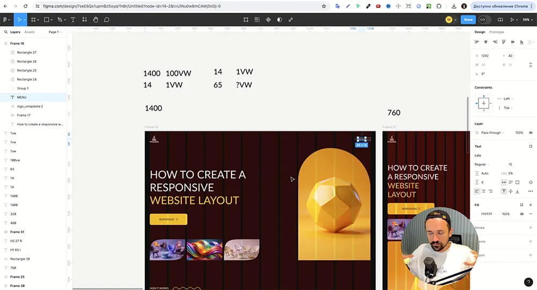Click the Share button
The height and width of the screenshot is (290, 537).
468,20
